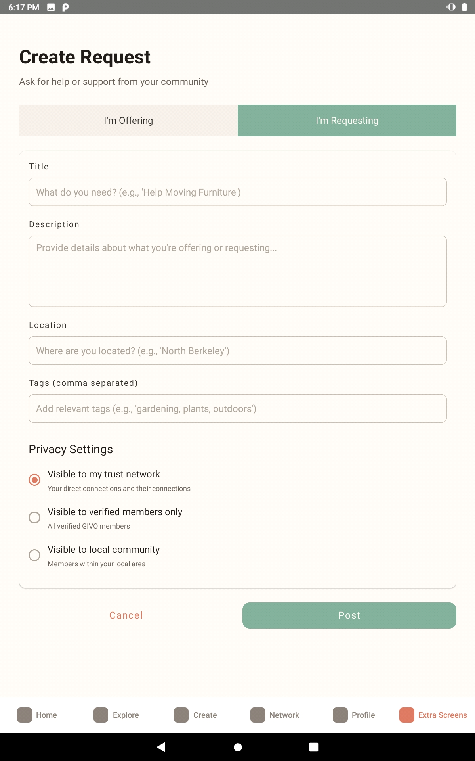The height and width of the screenshot is (761, 475).
Task: Click the Tags input field
Action: [238, 408]
